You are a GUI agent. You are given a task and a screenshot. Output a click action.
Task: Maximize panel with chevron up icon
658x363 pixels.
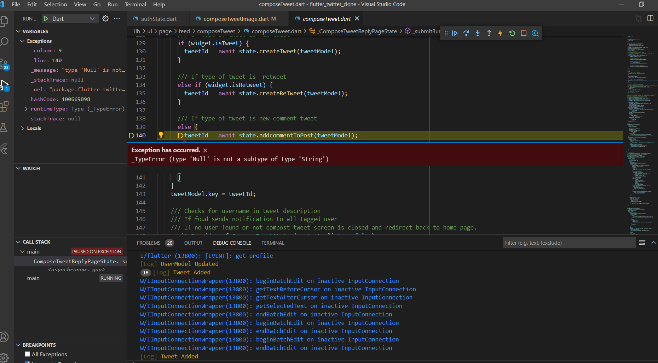click(653, 243)
